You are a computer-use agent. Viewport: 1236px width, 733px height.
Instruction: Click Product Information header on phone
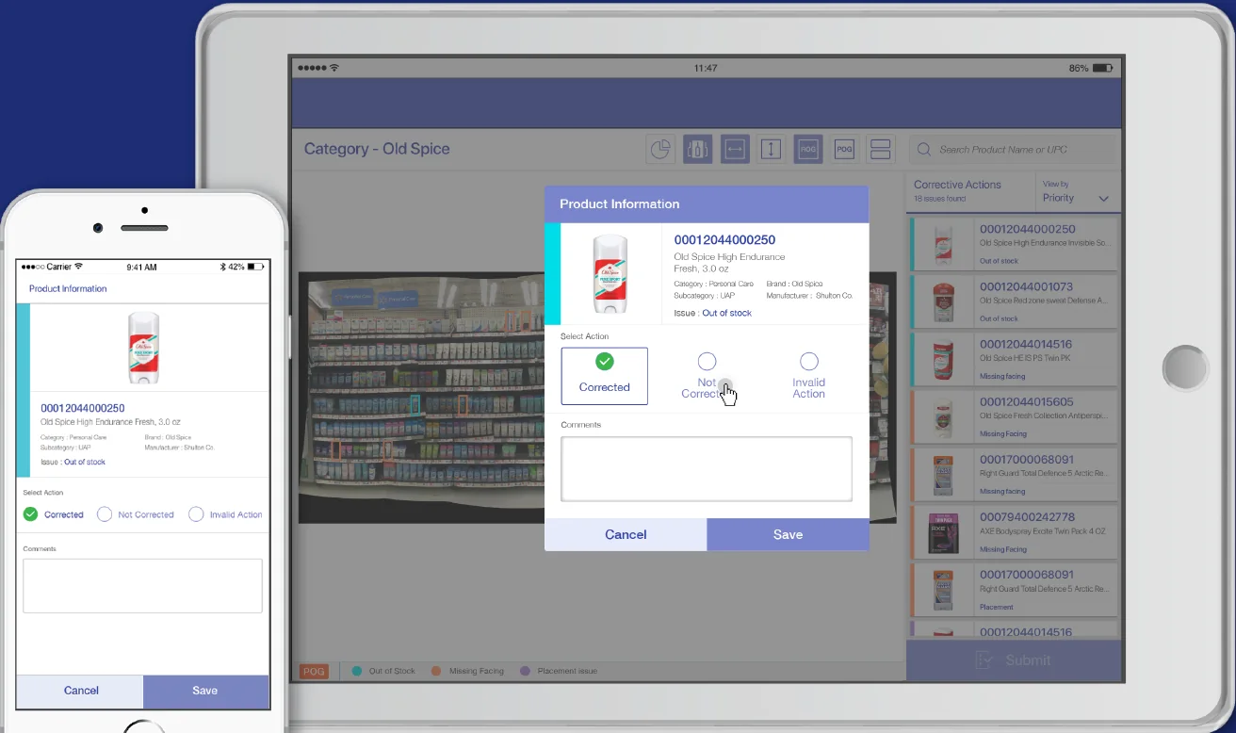point(68,288)
